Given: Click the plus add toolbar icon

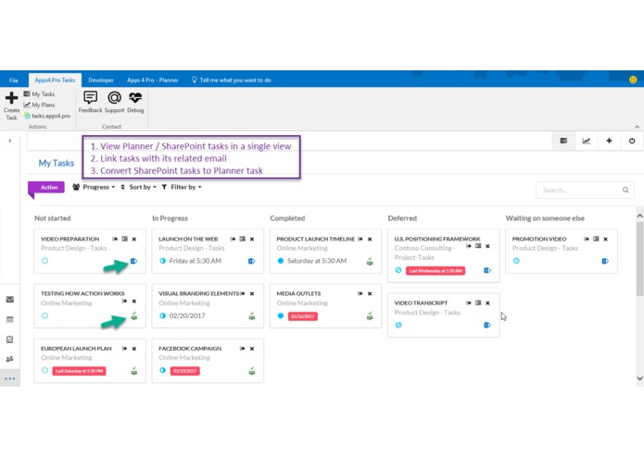Looking at the screenshot, I should 609,141.
